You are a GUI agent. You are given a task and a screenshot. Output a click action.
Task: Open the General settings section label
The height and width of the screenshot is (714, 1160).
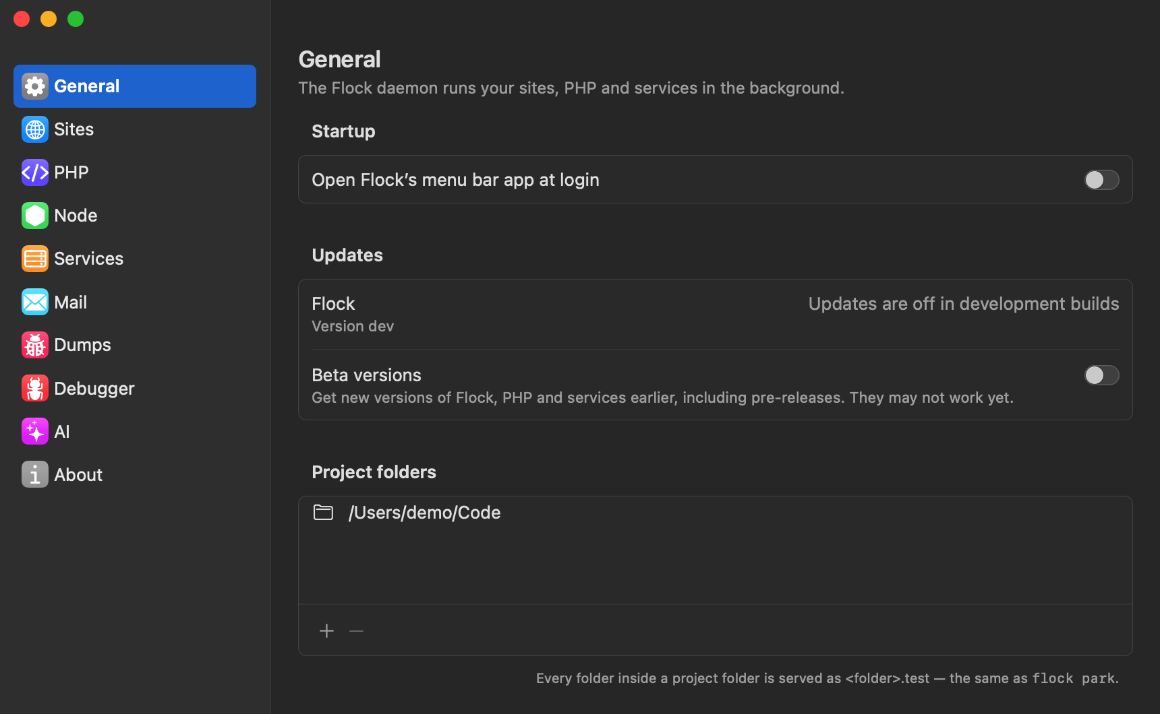87,86
